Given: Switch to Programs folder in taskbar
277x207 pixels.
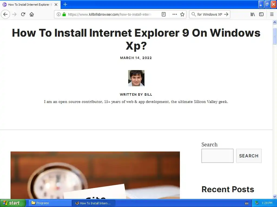Looking at the screenshot, I should (50, 203).
